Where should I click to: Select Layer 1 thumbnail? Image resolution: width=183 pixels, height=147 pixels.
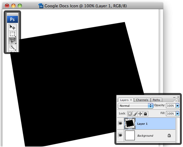point(130,124)
